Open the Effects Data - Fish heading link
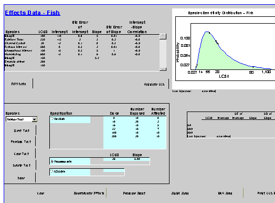This screenshot has height=203, width=275. [33, 13]
